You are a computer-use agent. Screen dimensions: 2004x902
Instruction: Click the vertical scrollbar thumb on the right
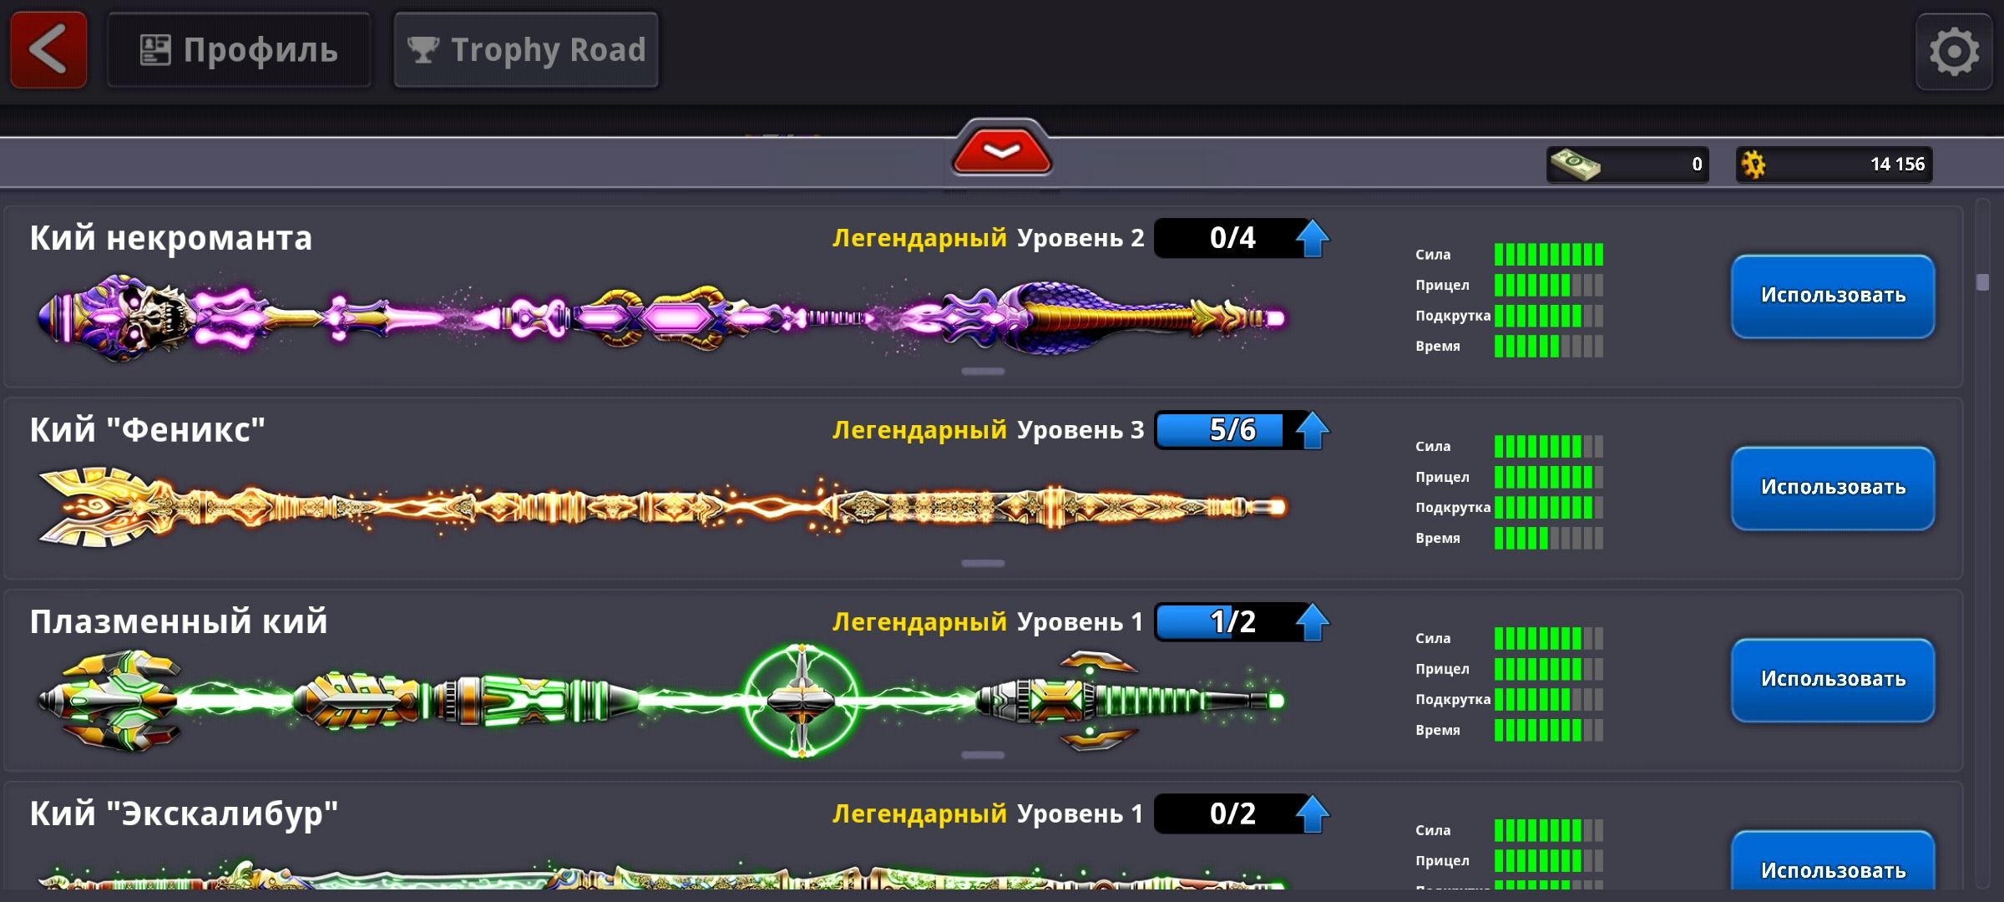[1983, 281]
